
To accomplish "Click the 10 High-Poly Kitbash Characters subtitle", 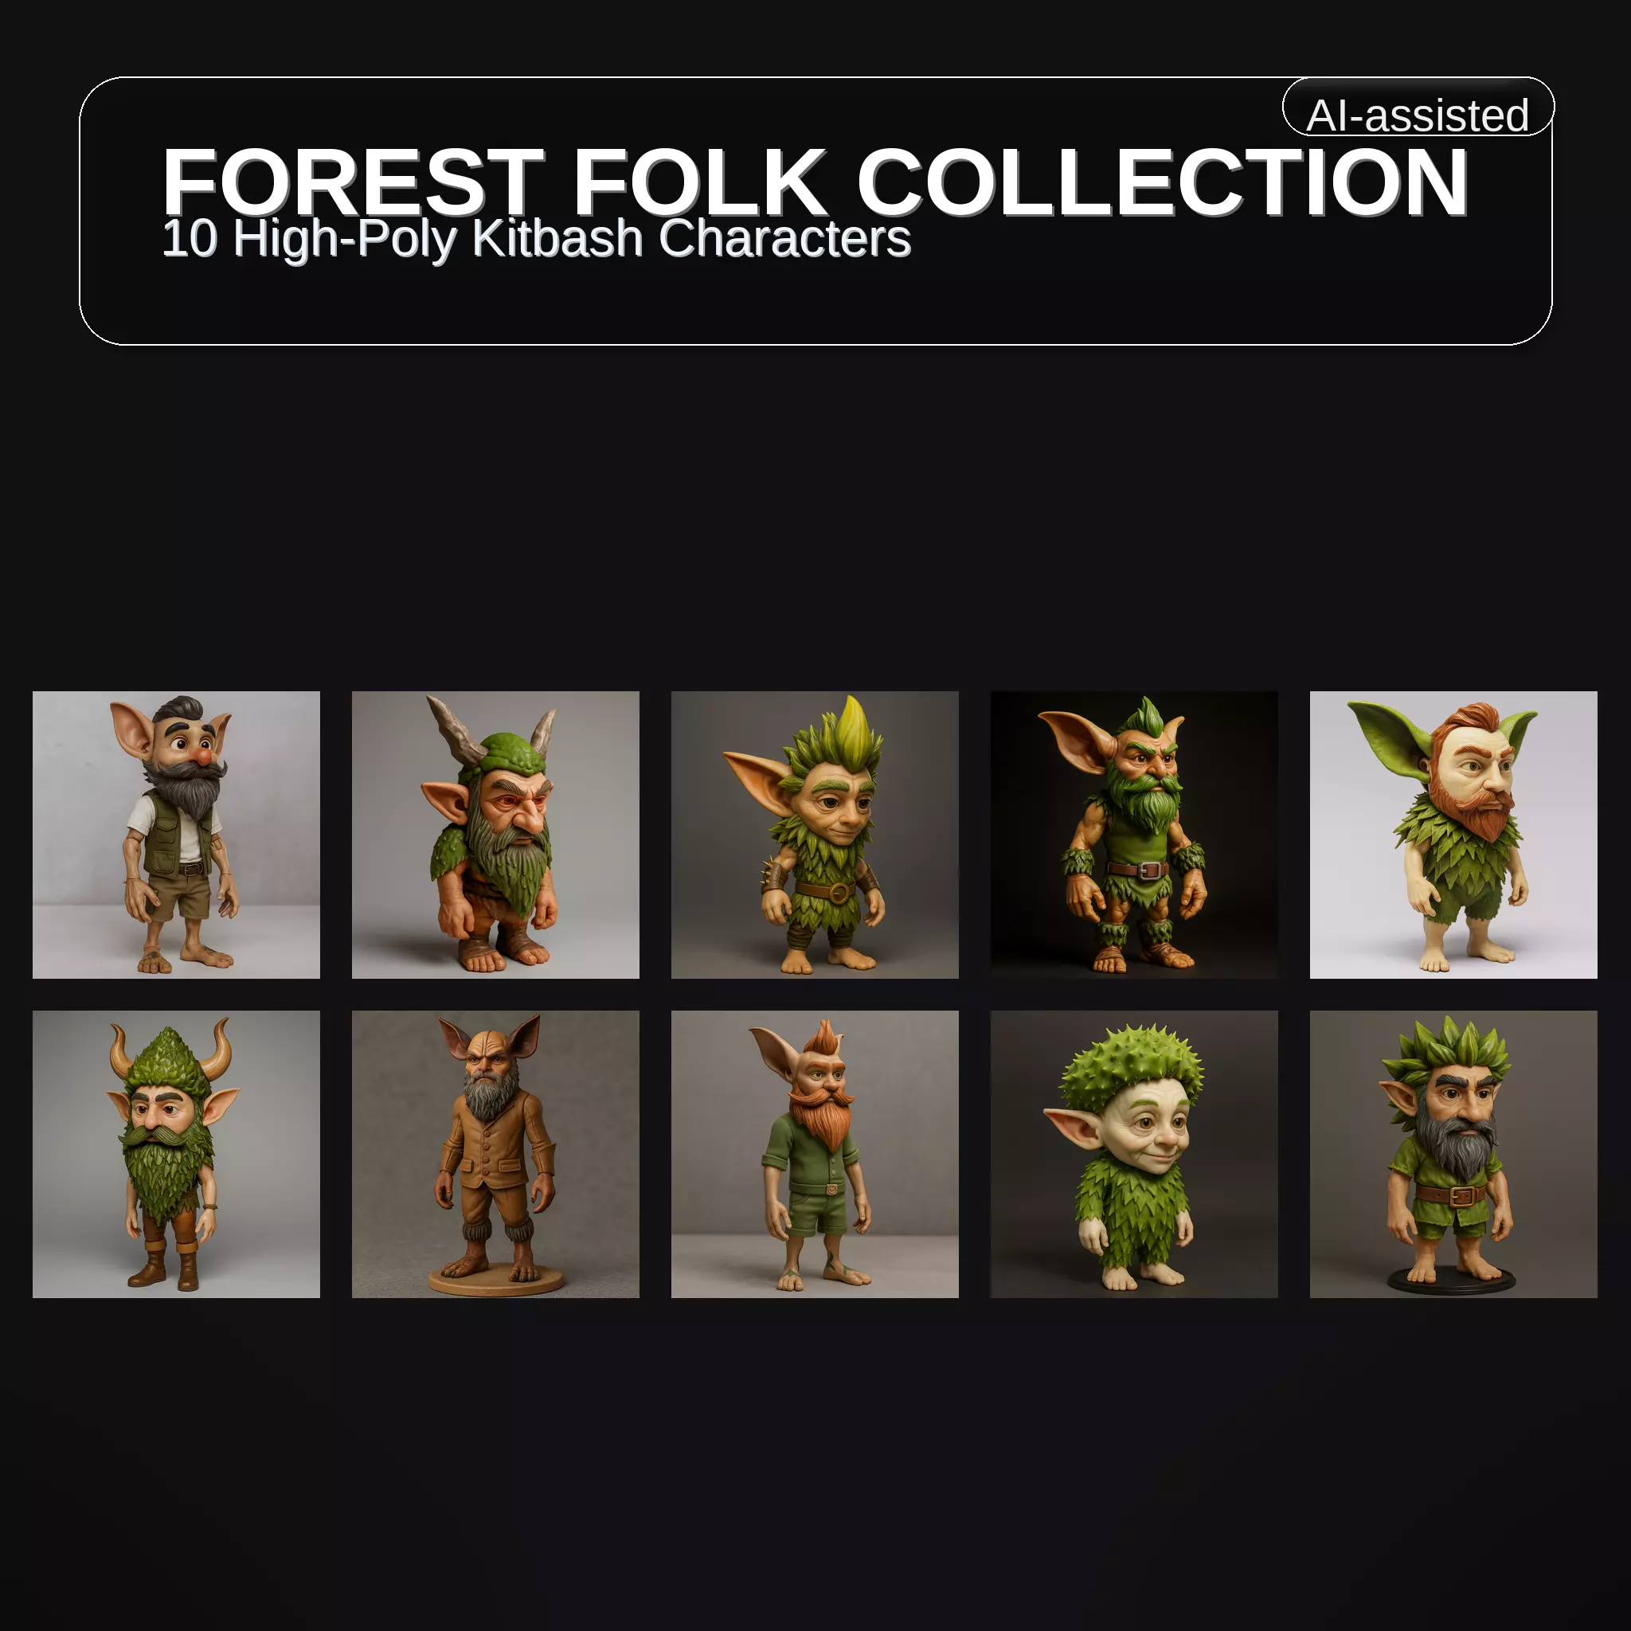I will (536, 239).
